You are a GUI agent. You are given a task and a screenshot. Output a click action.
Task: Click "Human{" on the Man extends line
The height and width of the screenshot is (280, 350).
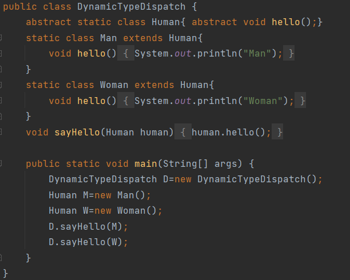[x=186, y=38]
